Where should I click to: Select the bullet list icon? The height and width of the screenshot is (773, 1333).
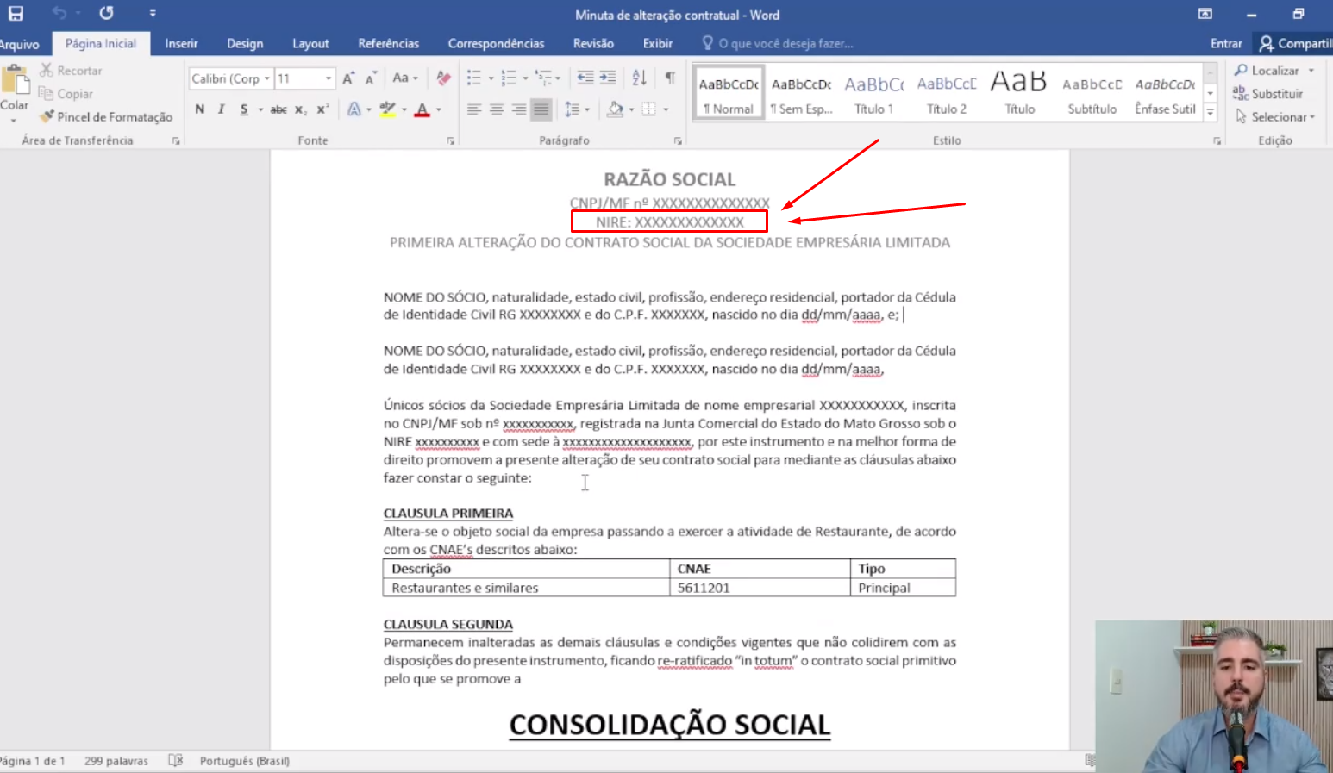(474, 78)
